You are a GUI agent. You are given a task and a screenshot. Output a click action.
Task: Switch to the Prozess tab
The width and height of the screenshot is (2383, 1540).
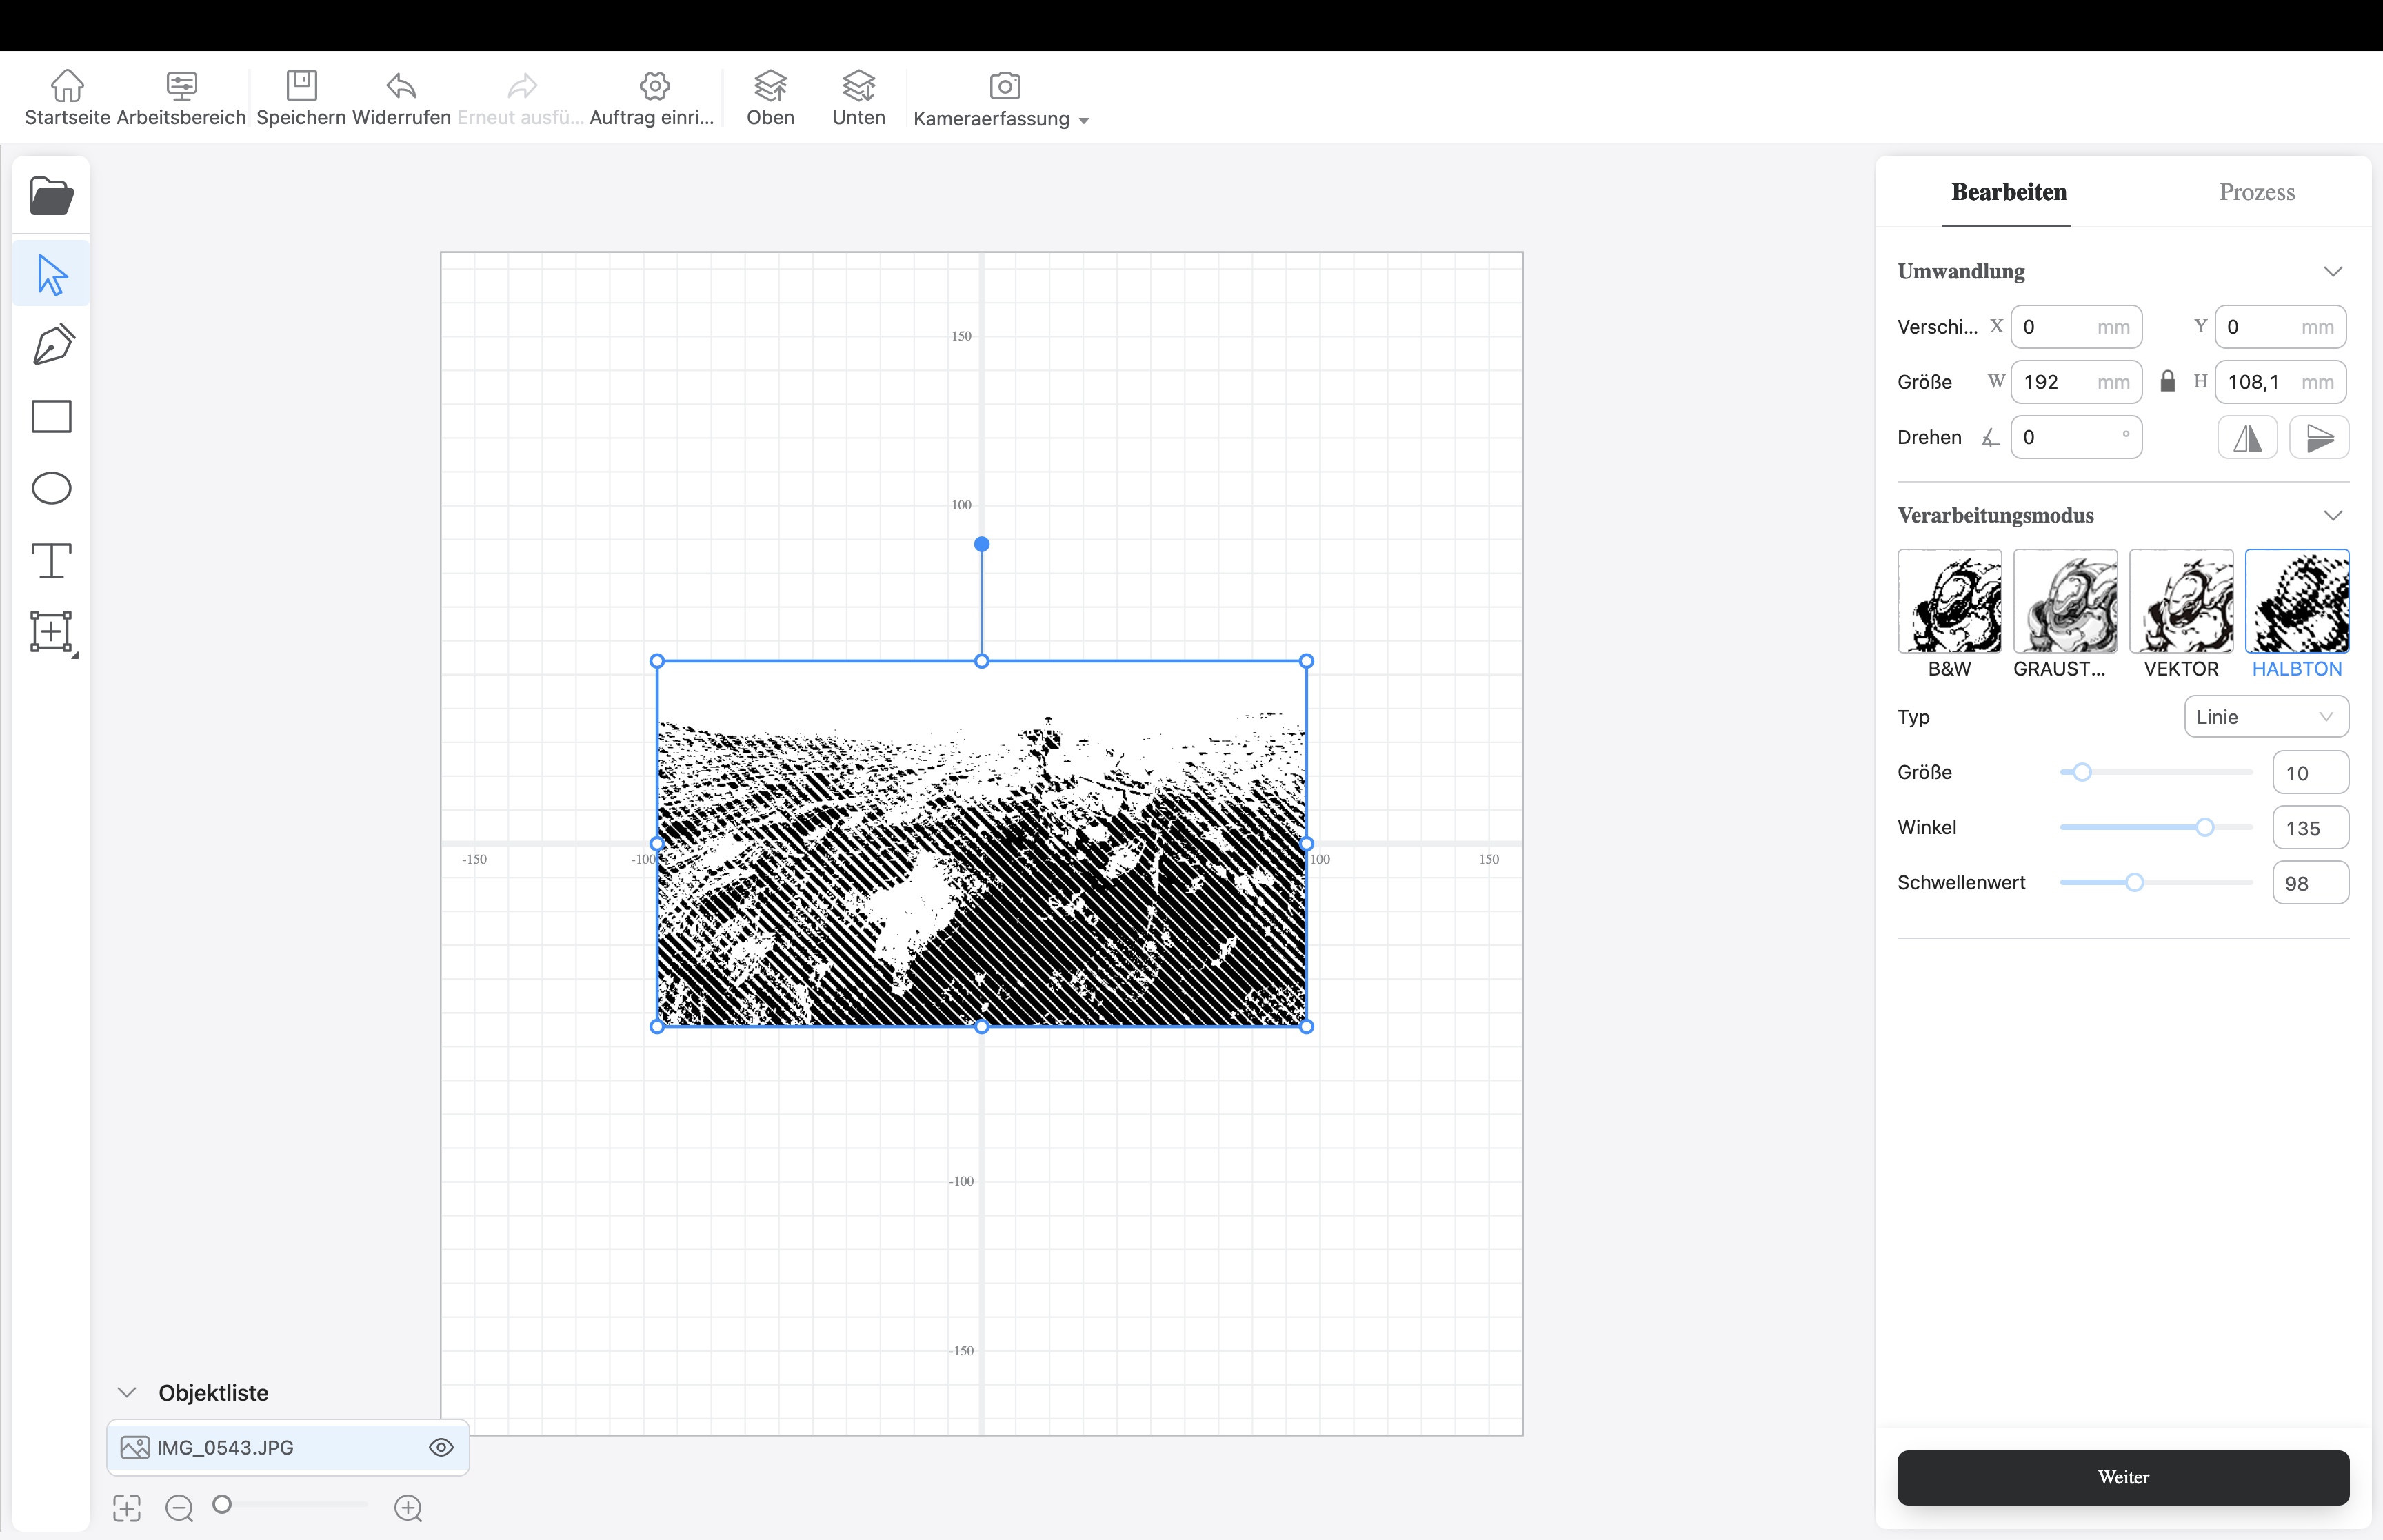[x=2256, y=192]
